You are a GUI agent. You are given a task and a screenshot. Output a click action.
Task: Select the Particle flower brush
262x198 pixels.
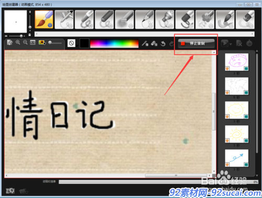(205, 19)
